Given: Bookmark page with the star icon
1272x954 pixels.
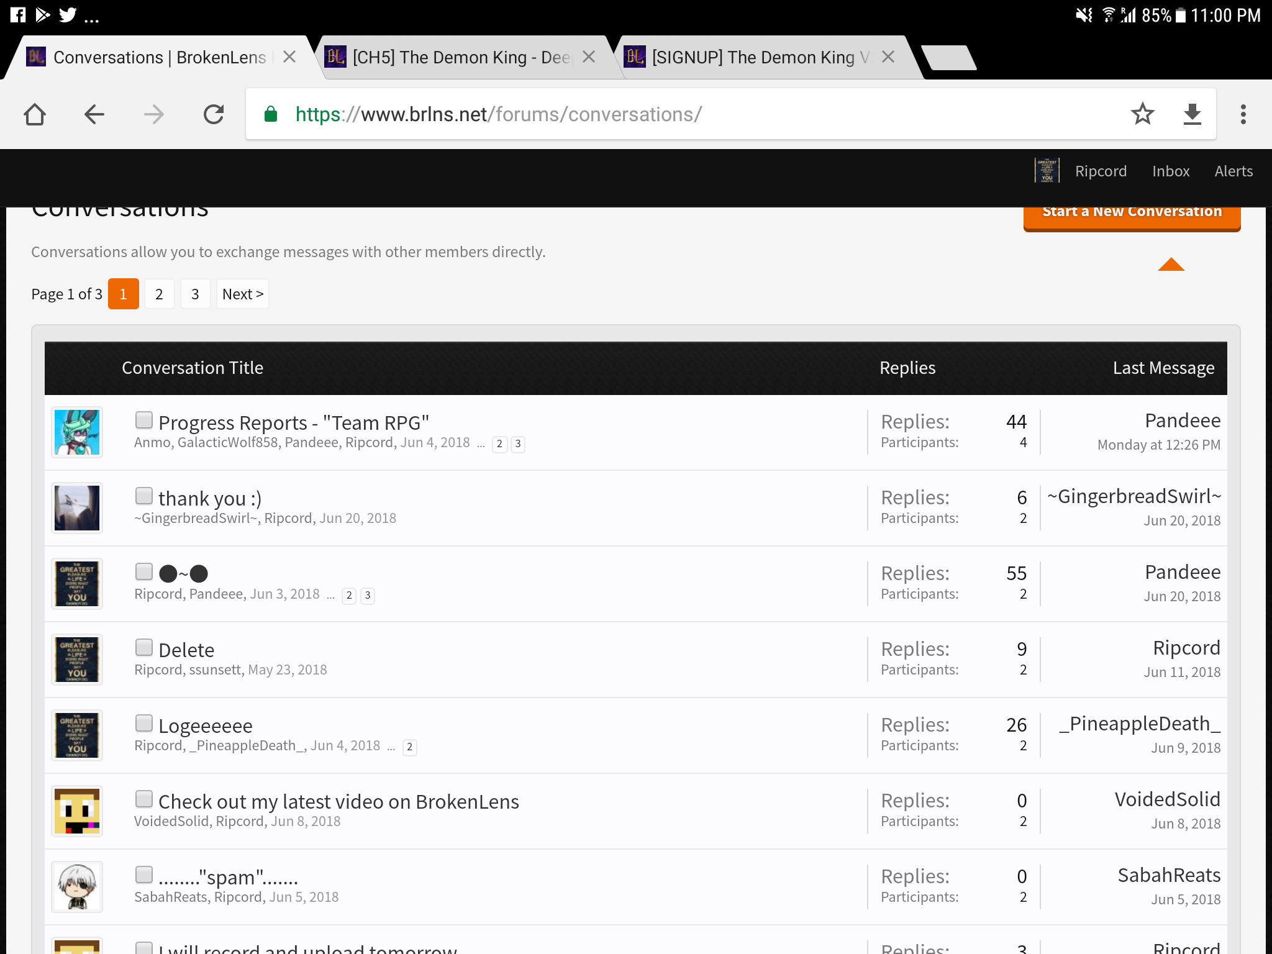Looking at the screenshot, I should coord(1142,114).
